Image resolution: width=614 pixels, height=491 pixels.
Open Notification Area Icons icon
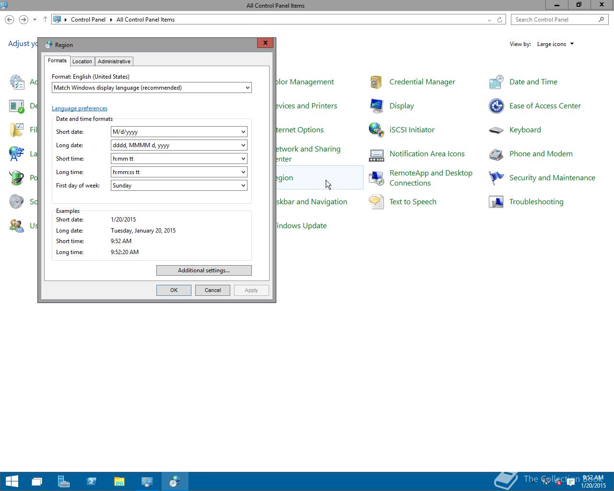377,154
